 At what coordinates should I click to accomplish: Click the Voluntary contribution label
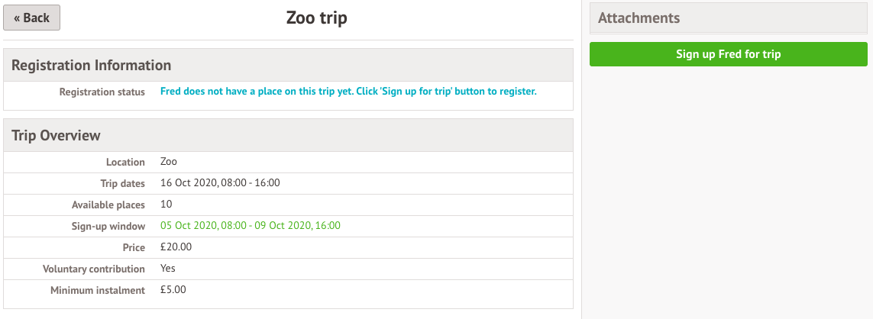(x=94, y=269)
